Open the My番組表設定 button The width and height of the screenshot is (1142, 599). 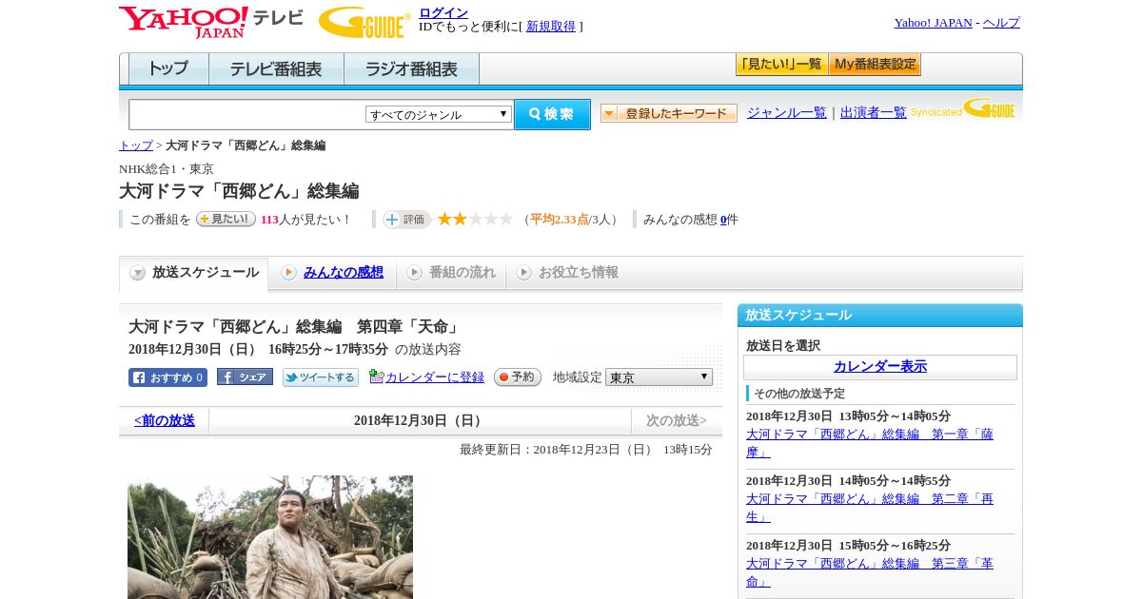click(875, 65)
